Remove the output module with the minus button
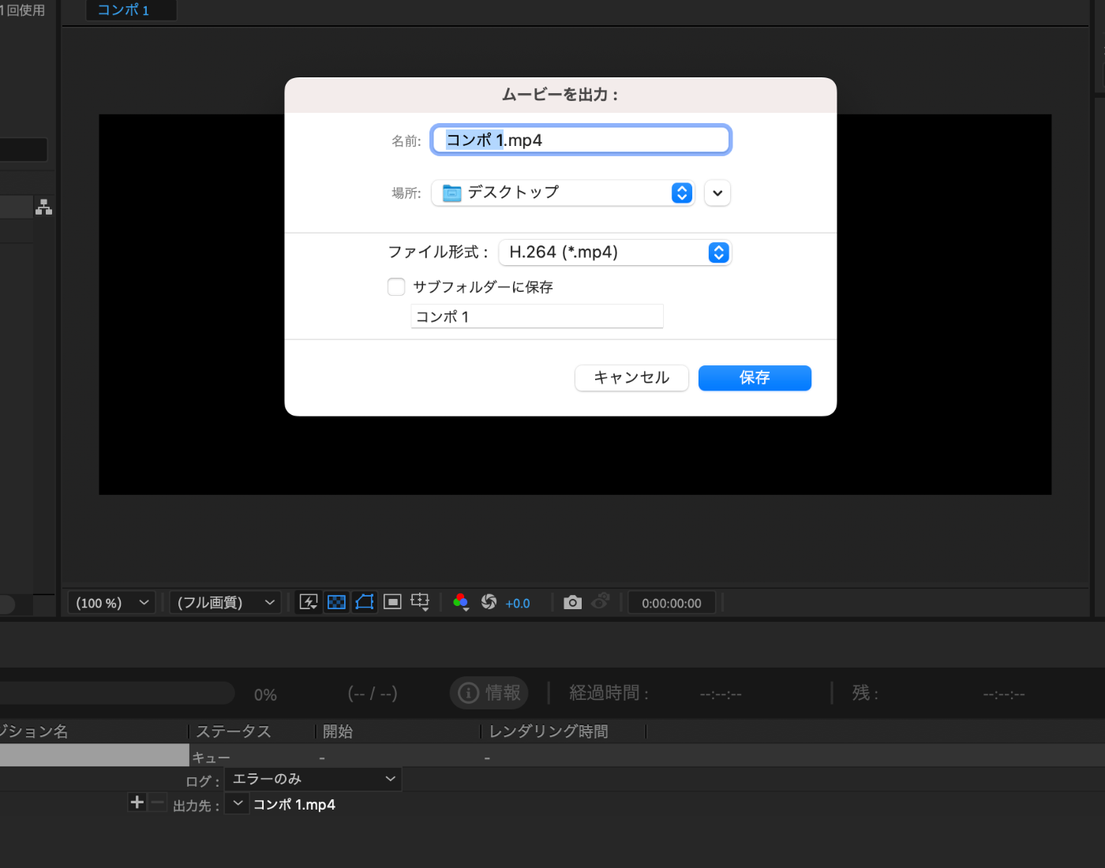The image size is (1105, 868). click(158, 803)
